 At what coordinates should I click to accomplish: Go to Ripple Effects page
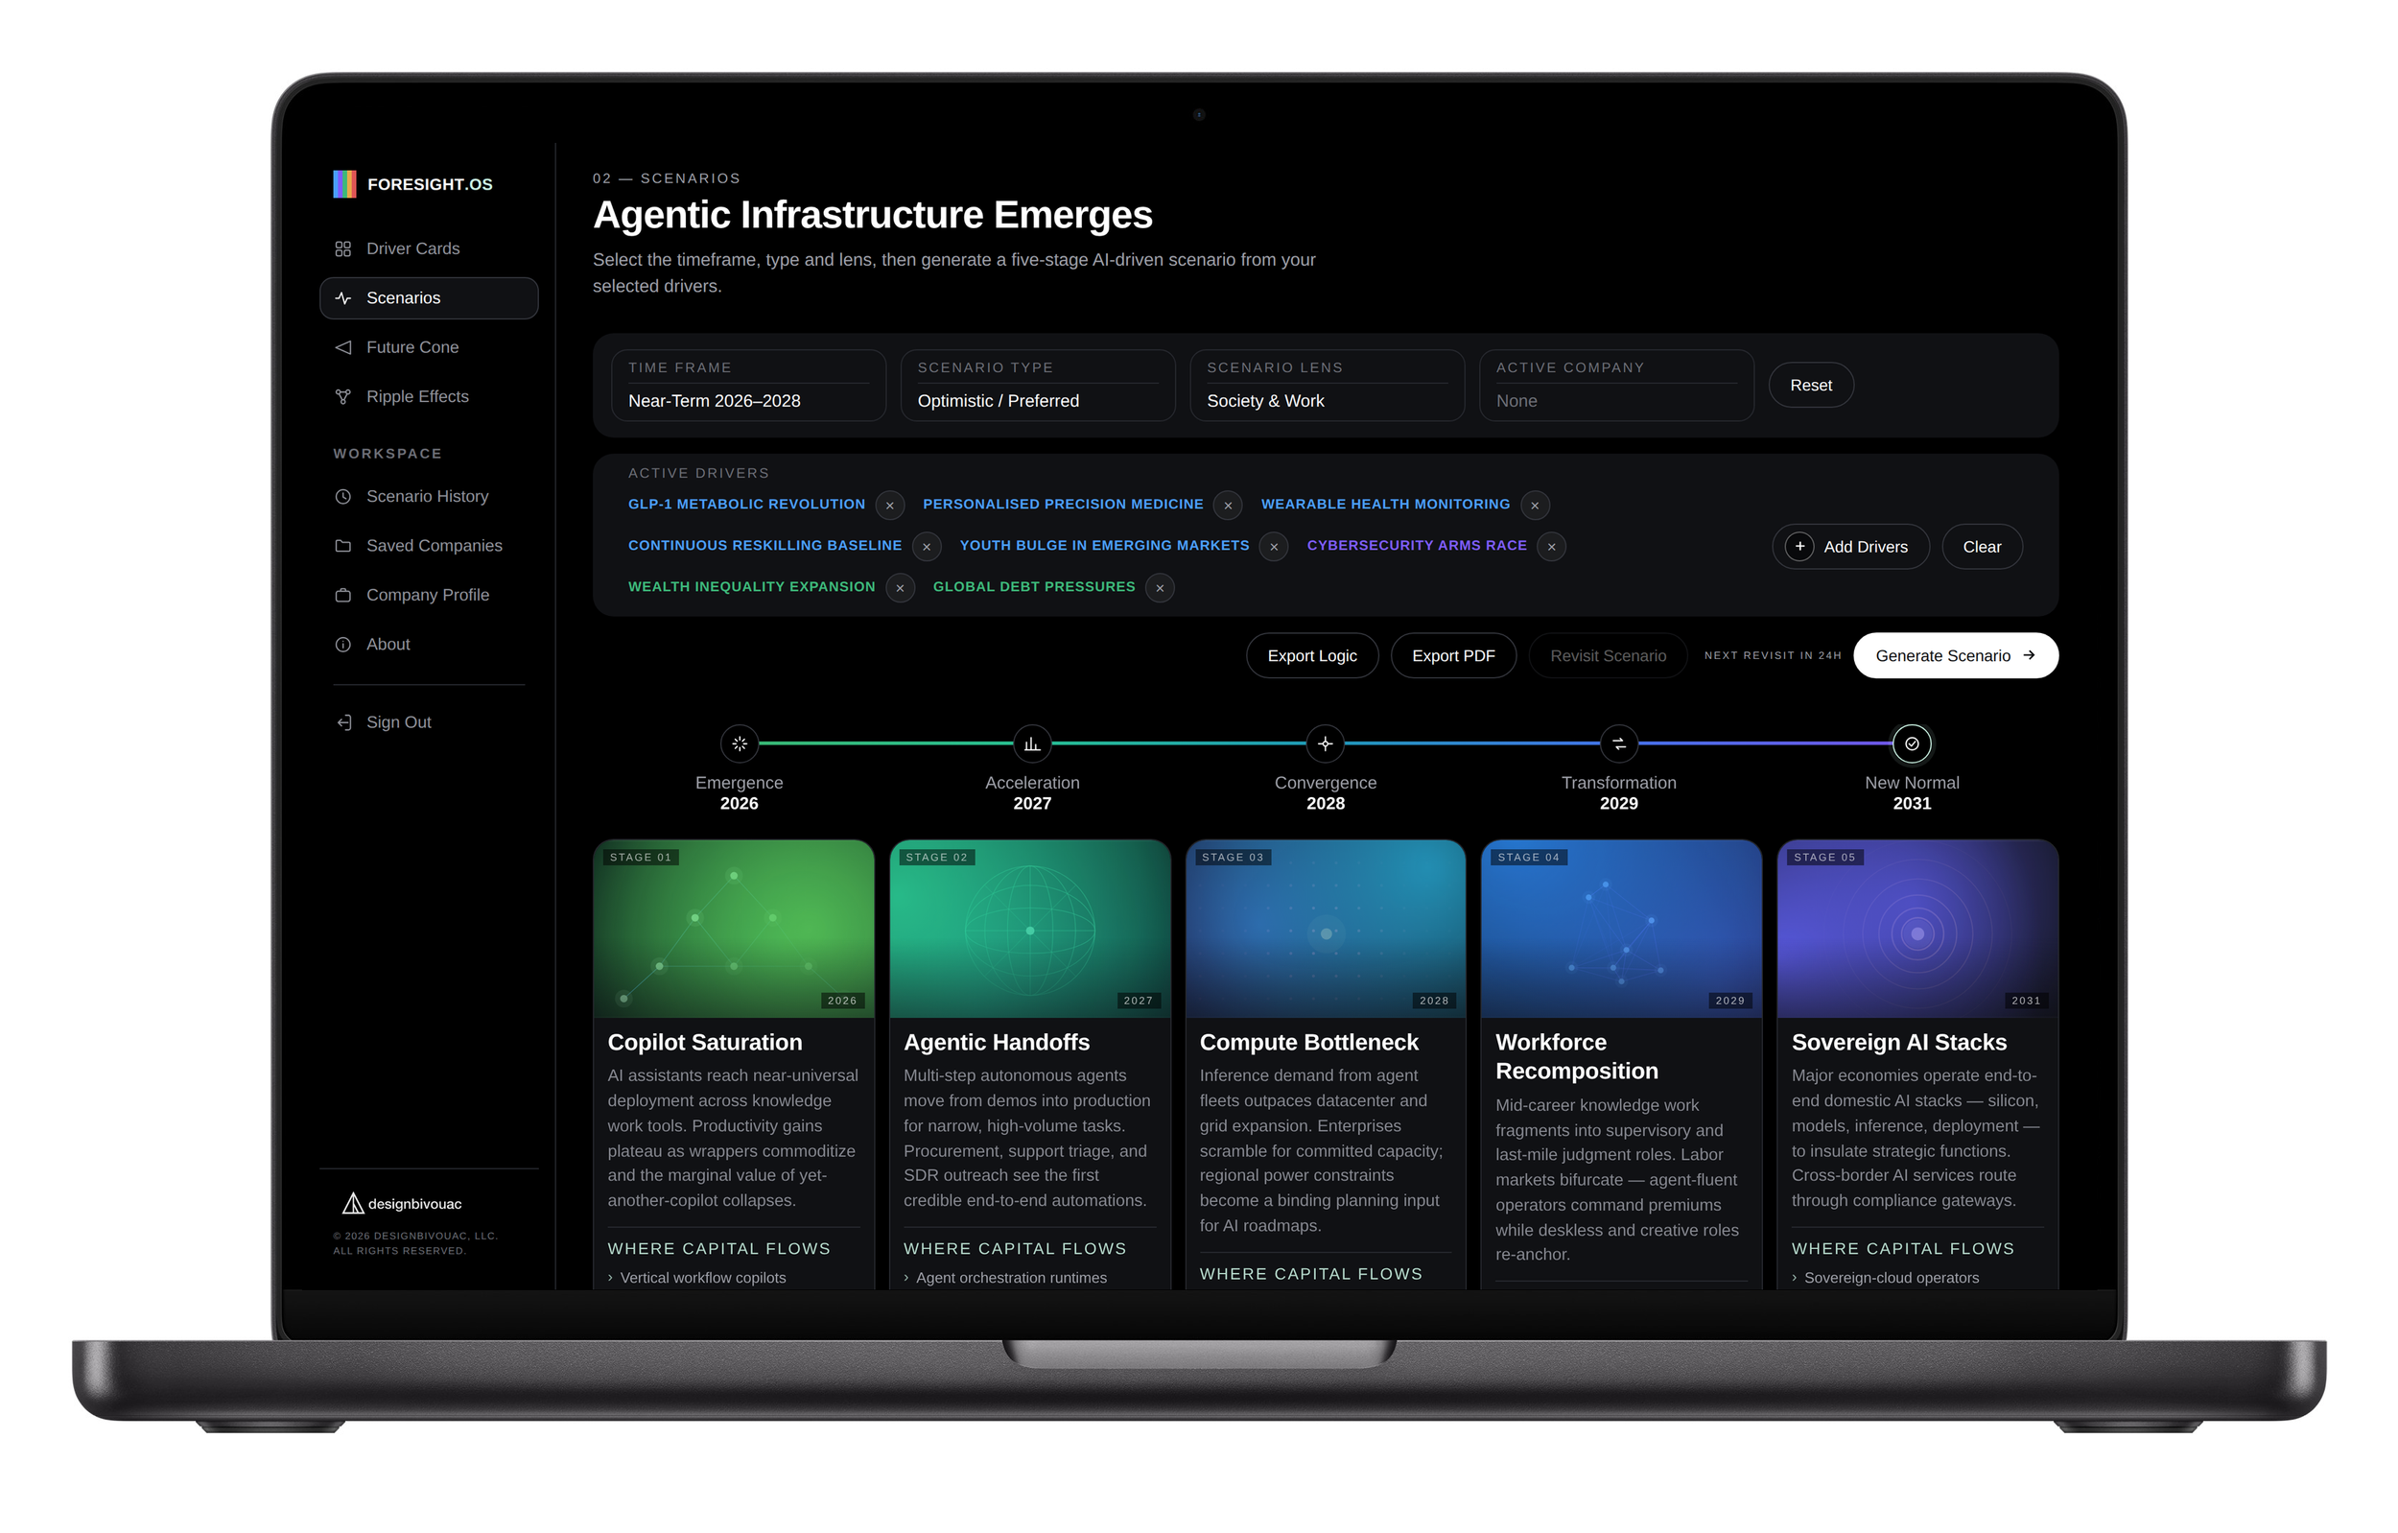(428, 396)
